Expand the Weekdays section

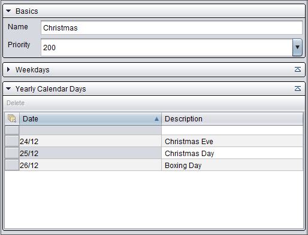point(8,69)
